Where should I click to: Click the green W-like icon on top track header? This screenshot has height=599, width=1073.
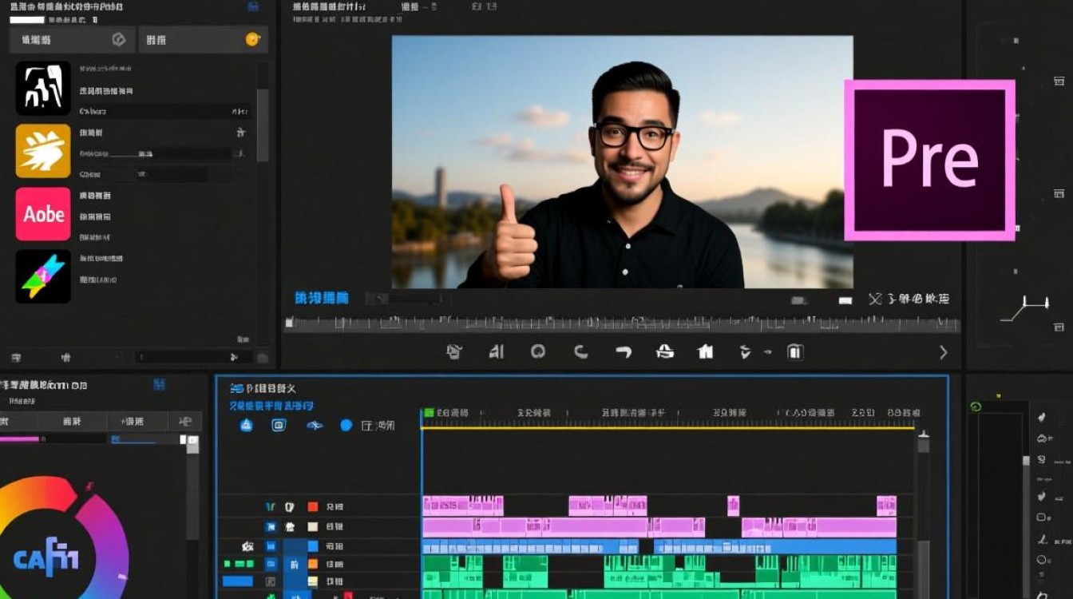point(271,506)
